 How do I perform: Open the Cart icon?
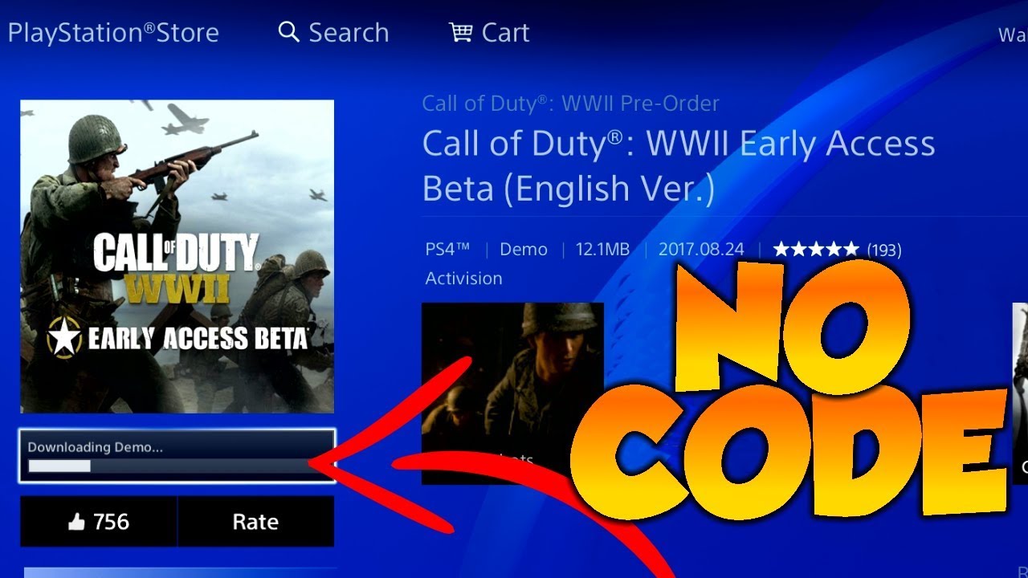(461, 32)
